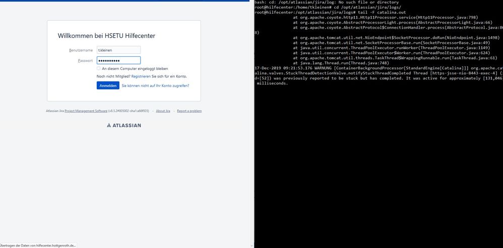
Task: Click the Benutzername label
Action: (81, 50)
